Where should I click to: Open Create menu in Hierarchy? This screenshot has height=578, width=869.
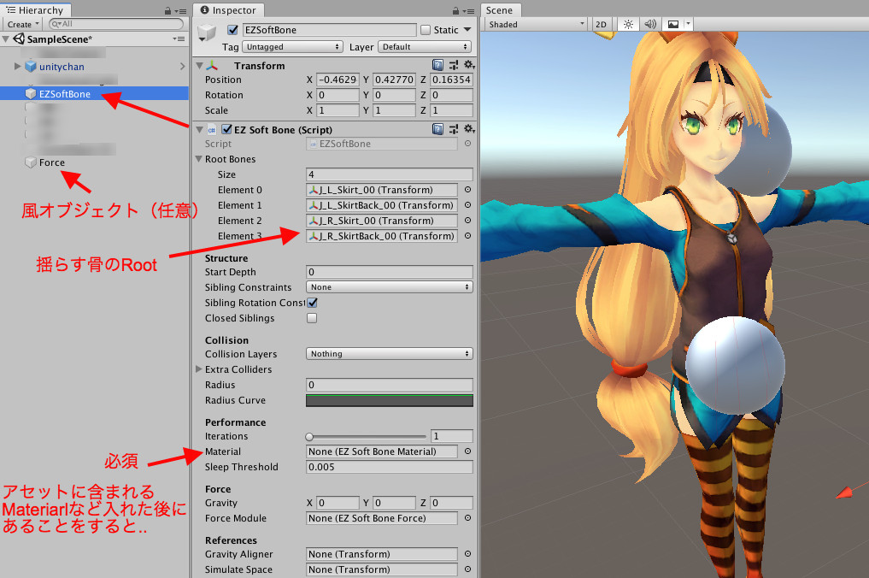point(23,25)
